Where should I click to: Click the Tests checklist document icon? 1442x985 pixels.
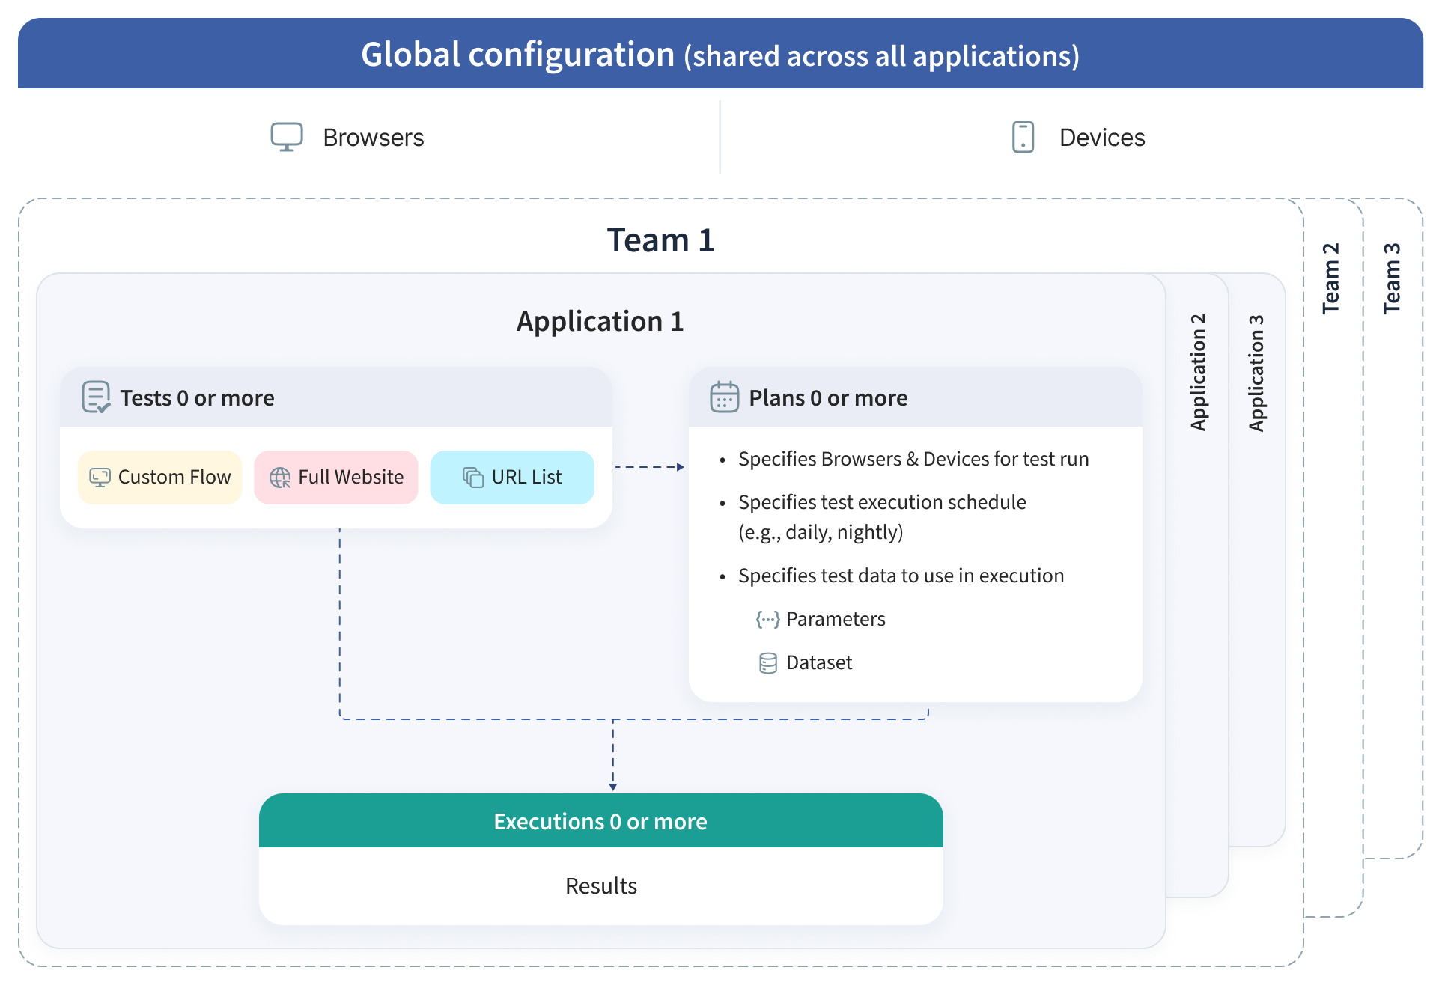96,397
